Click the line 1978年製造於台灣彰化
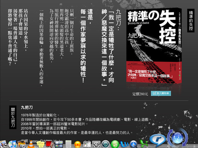Image resolution: width=198 pixels, height=148 pixels. [x=40, y=115]
